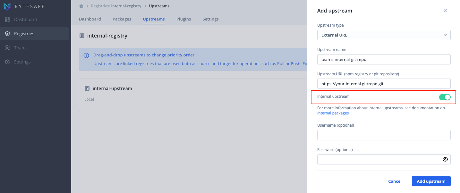Open Dashboard in the sidebar
Image resolution: width=460 pixels, height=193 pixels.
click(34, 20)
